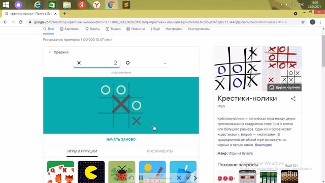Viewport: 325px width, 183px height.
Task: Confirm recording with the checkmark button
Action: (188, 178)
